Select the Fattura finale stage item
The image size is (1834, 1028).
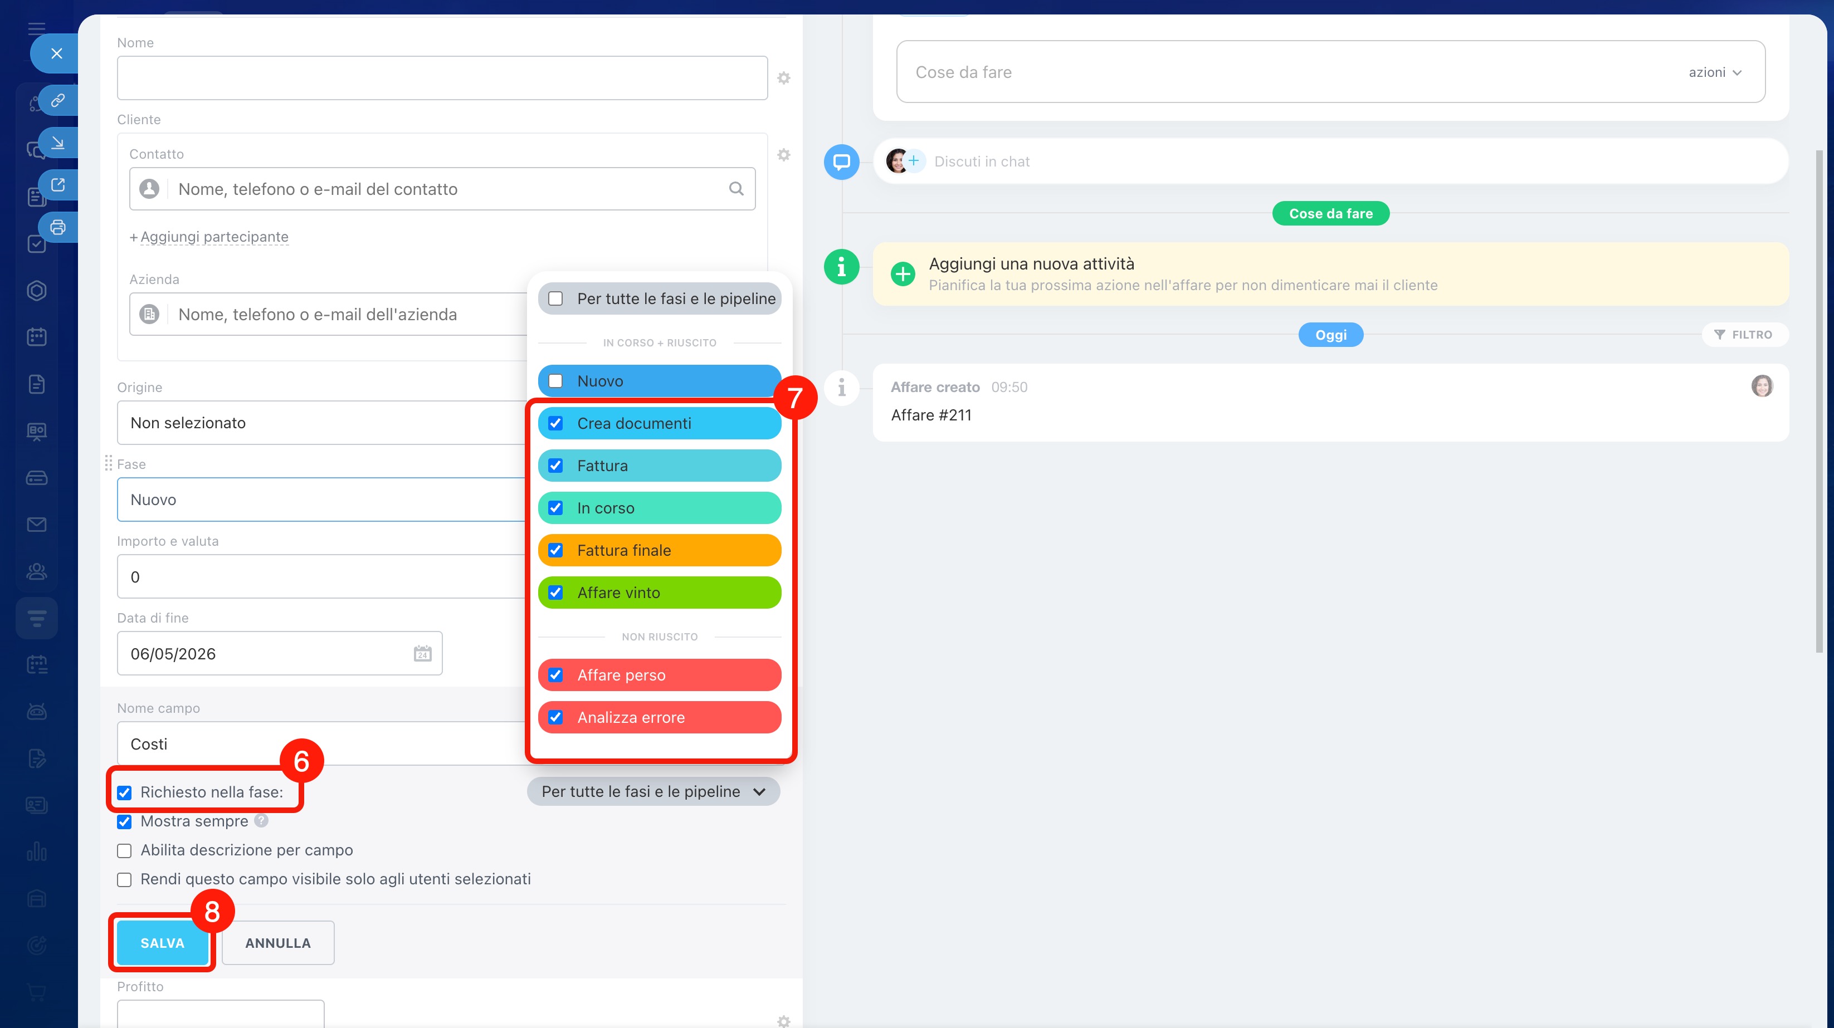coord(659,551)
